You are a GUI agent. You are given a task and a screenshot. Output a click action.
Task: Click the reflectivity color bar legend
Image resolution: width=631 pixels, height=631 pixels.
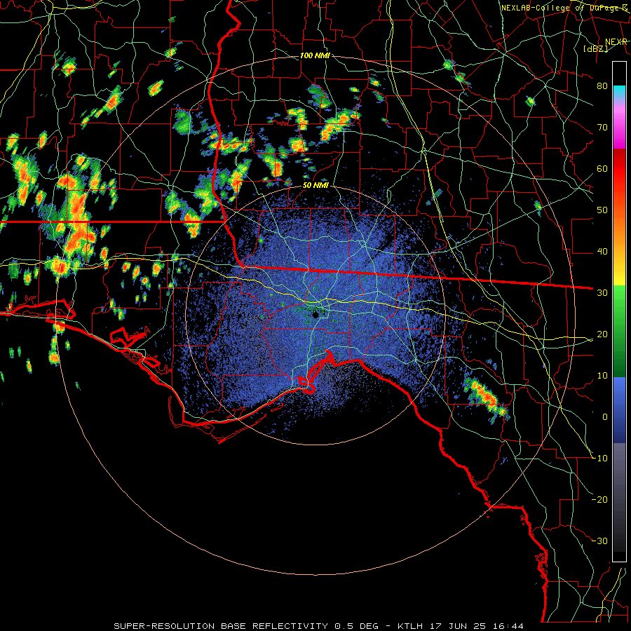(x=619, y=311)
